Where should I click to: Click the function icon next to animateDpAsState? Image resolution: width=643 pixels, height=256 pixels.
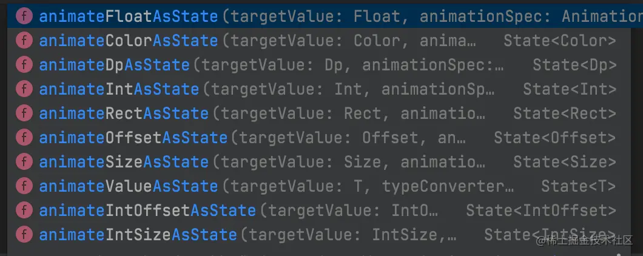click(24, 65)
